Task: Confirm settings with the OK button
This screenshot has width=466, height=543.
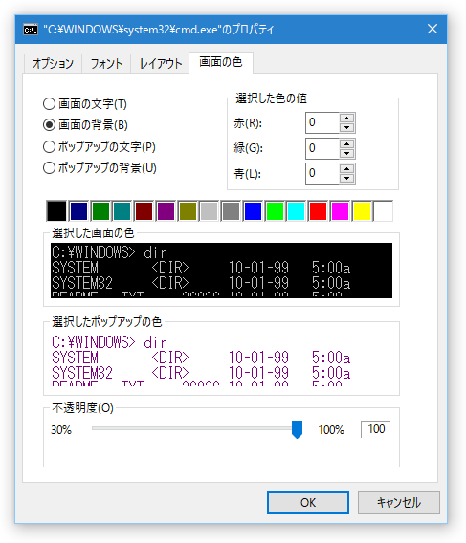Action: click(308, 503)
